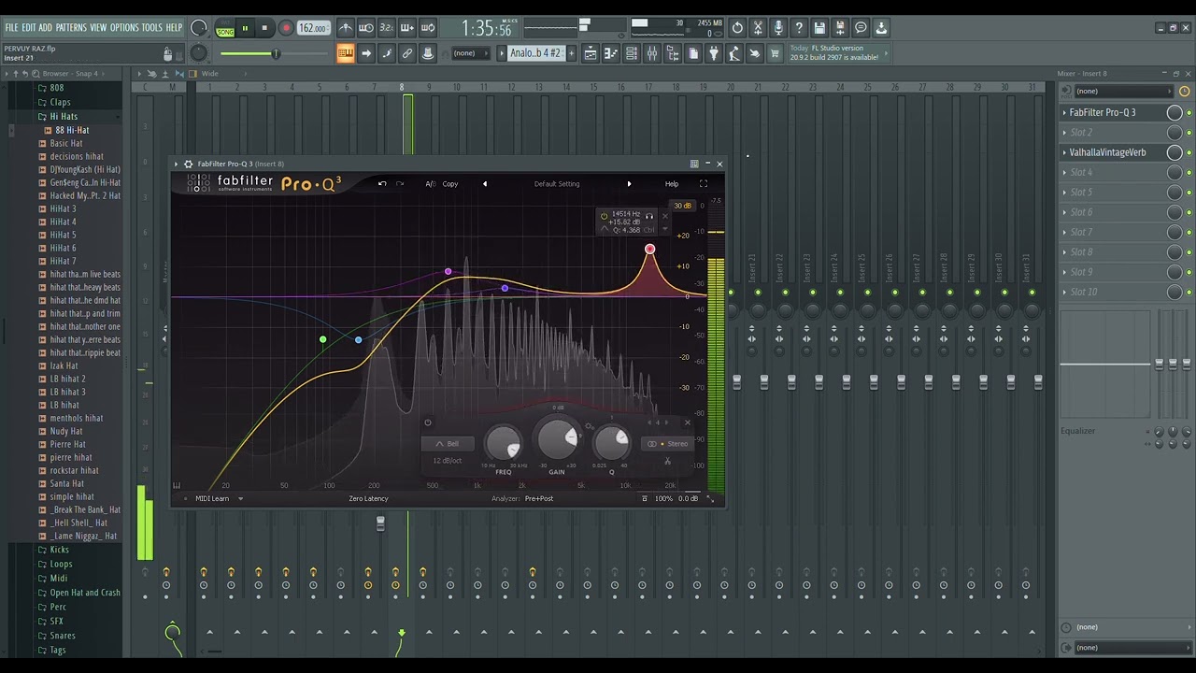Switch the SONG/PAT mode toggle
Image resolution: width=1196 pixels, height=673 pixels.
[x=225, y=29]
